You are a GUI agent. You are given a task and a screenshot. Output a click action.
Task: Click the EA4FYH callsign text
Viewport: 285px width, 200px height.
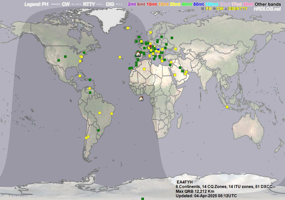tap(184, 182)
